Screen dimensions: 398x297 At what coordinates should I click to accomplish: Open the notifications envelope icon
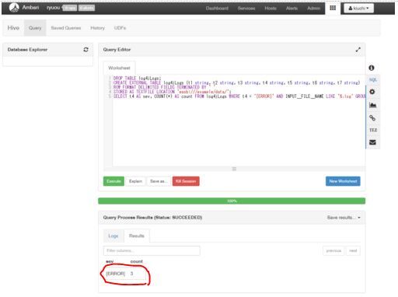pos(372,142)
